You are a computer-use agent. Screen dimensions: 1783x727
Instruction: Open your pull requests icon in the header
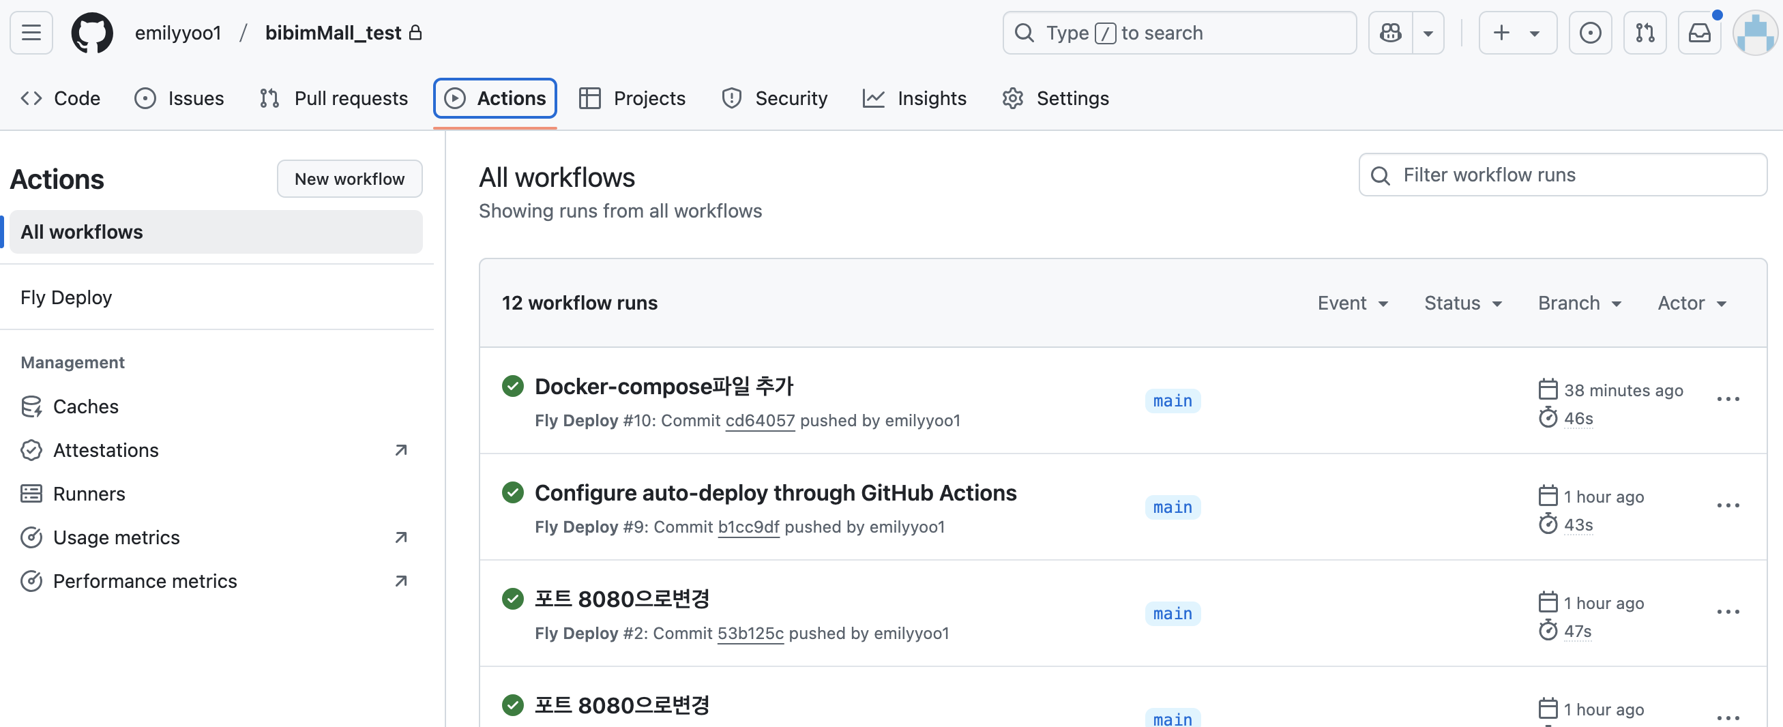coord(1645,33)
